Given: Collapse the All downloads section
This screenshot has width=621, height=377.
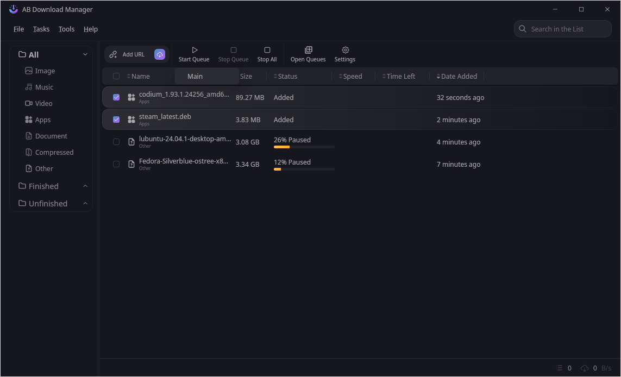Looking at the screenshot, I should click(85, 54).
